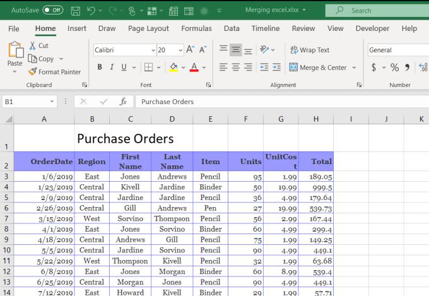The height and width of the screenshot is (296, 429).
Task: Click the Wrap Text button
Action: (310, 50)
